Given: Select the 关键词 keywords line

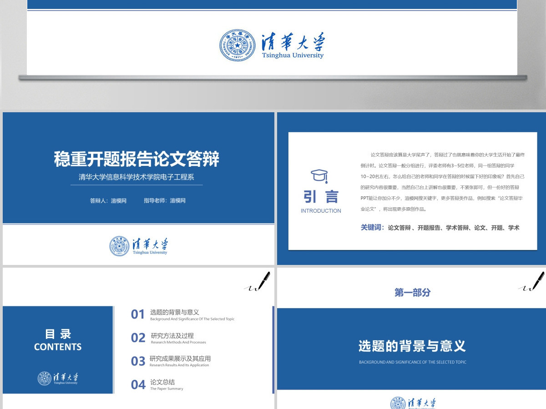Looking at the screenshot, I should [440, 228].
